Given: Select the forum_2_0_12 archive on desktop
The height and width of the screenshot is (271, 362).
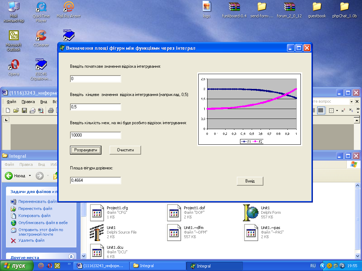Looking at the screenshot, I should [x=289, y=10].
